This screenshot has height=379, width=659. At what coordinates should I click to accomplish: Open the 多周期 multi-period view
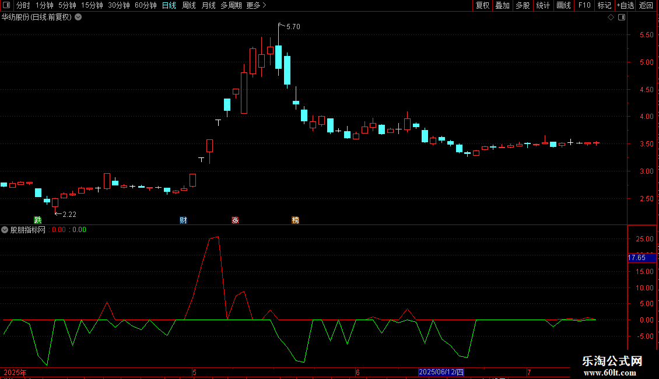[x=231, y=5]
